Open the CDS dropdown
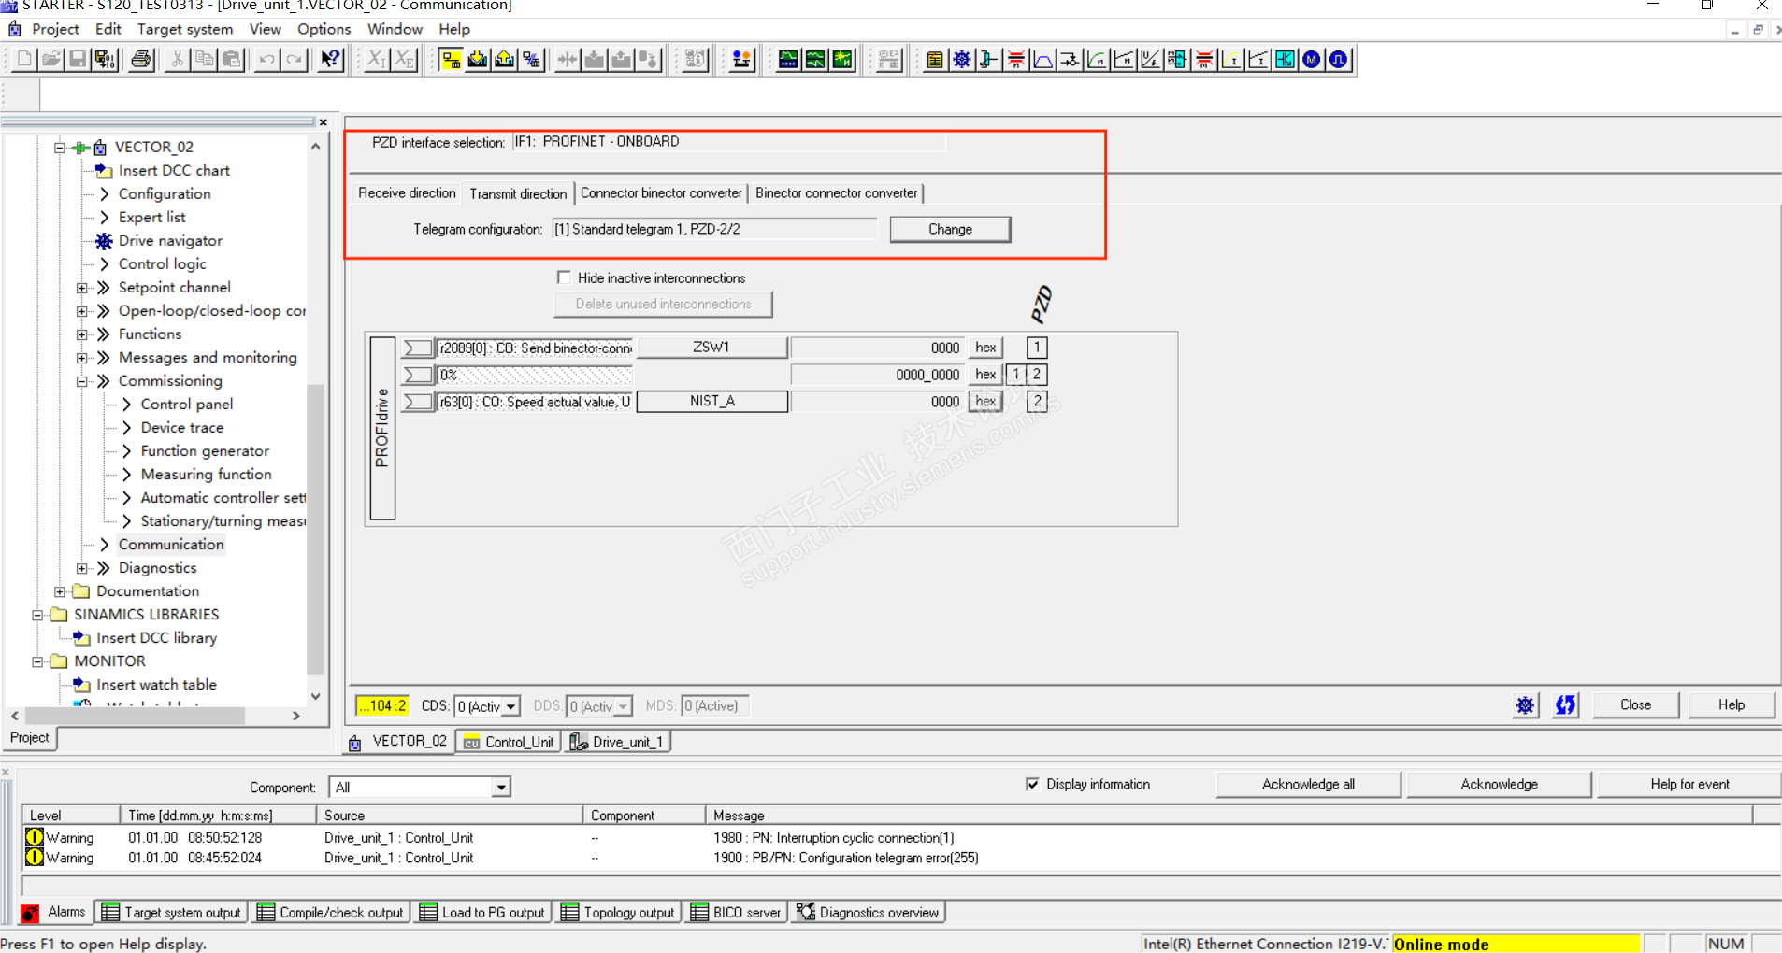This screenshot has width=1782, height=953. coord(511,706)
